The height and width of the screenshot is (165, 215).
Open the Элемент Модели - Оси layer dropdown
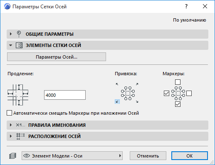[72, 156]
